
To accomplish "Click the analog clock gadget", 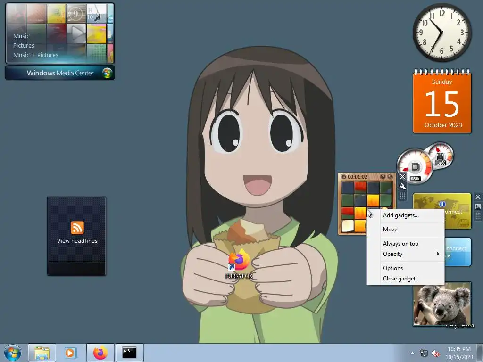I will tap(442, 33).
